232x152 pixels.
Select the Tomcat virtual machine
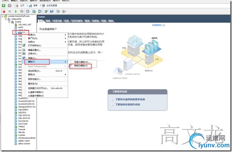[22, 130]
